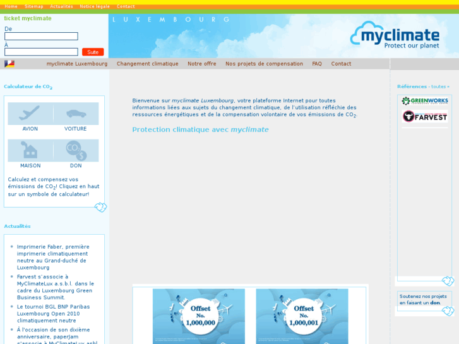Open the Notice légale page
Screen dimensions: 459x344
pos(95,6)
